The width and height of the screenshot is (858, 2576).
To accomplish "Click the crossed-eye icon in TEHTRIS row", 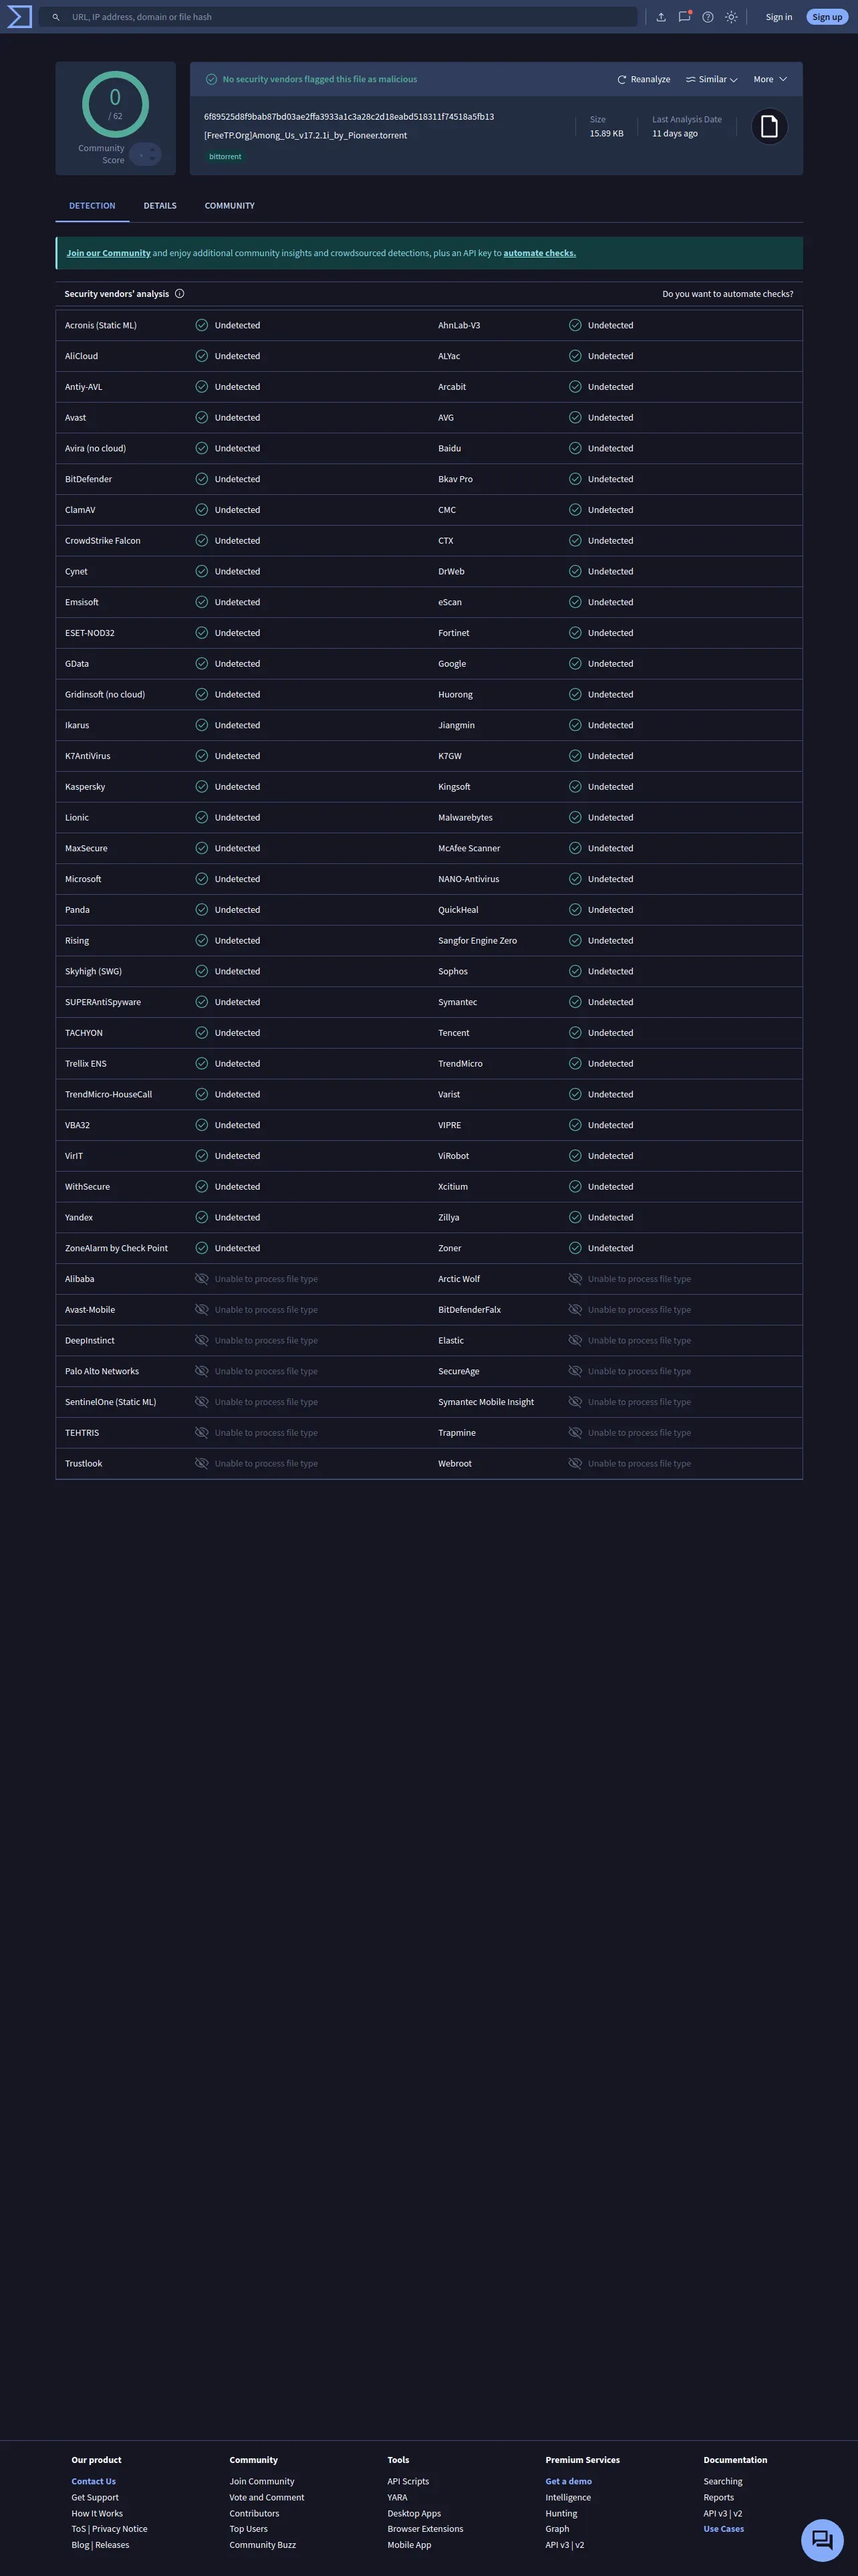I will point(202,1433).
